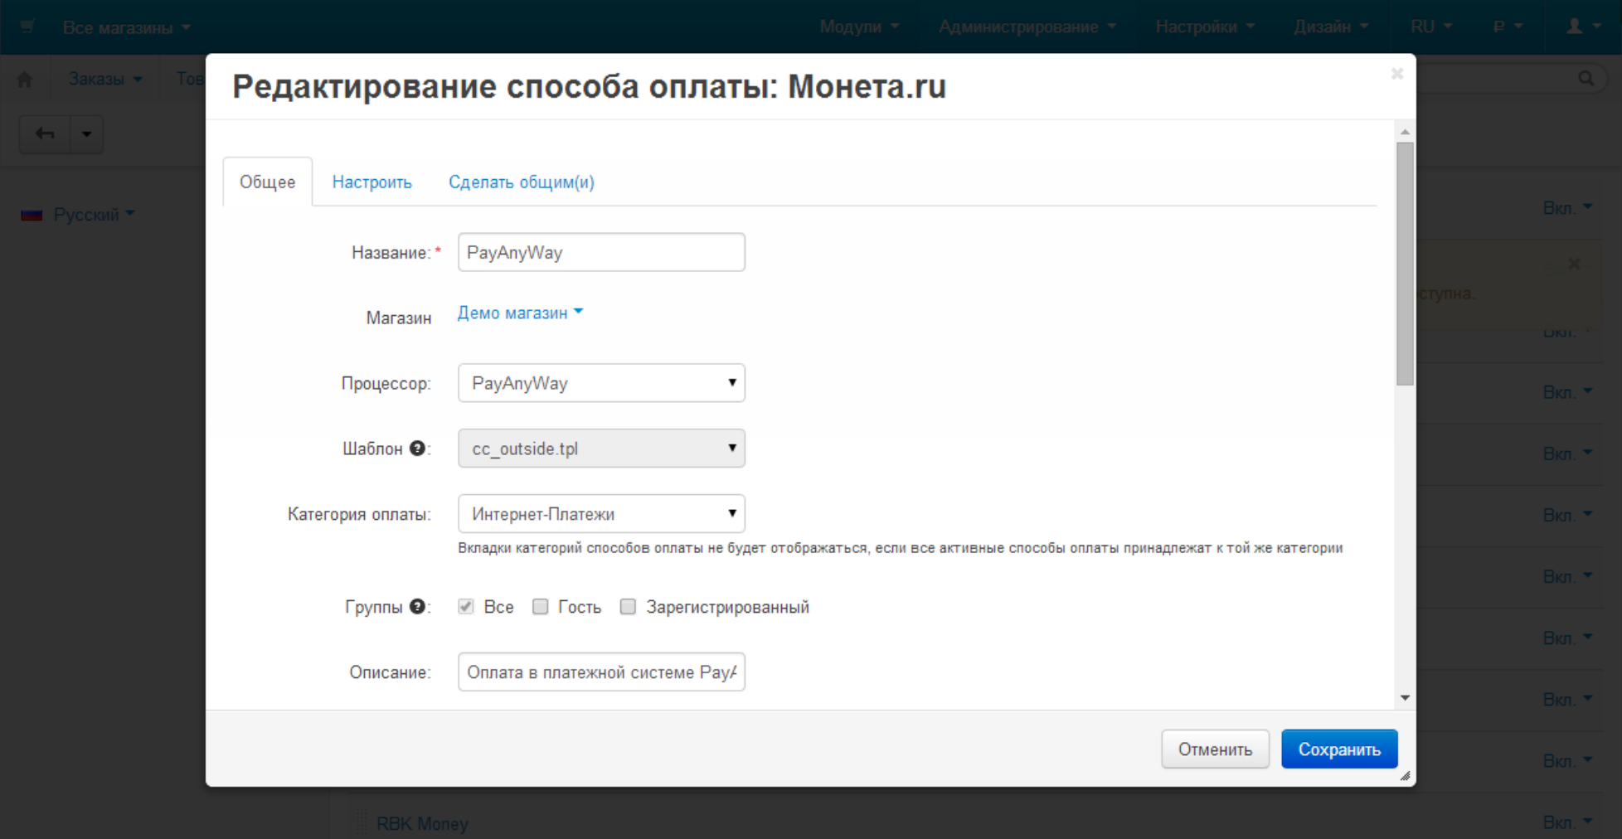1622x839 pixels.
Task: Click the shopping cart icon in top bar
Action: coord(27,27)
